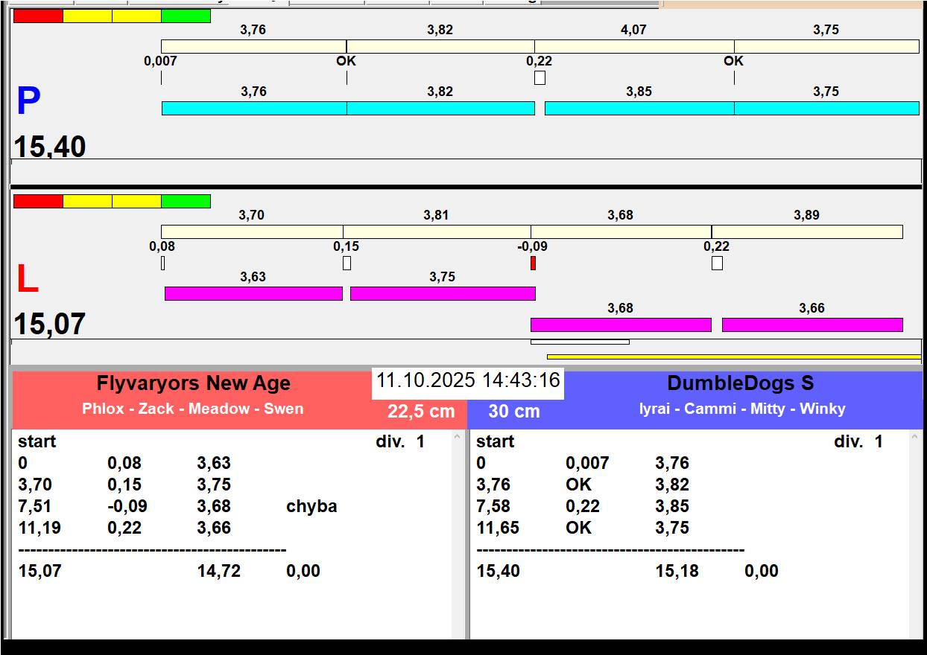Click the 22,5 cm jump height label
This screenshot has width=927, height=655.
(420, 412)
